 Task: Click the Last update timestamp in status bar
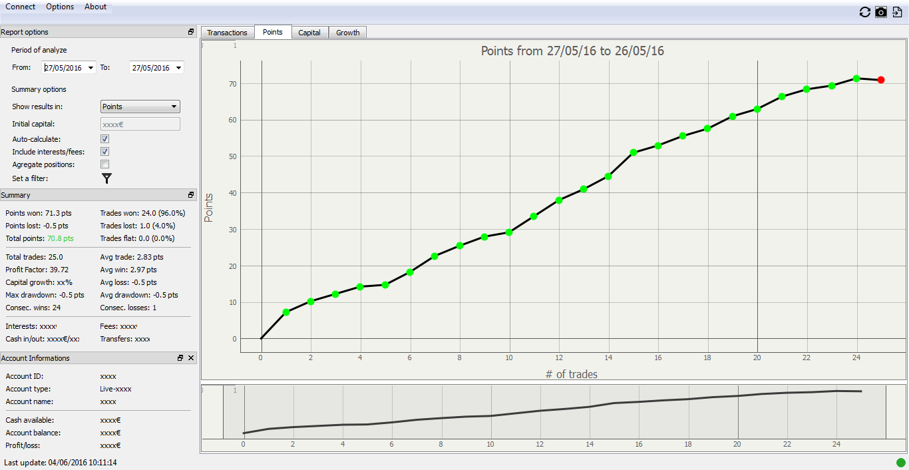tap(61, 462)
